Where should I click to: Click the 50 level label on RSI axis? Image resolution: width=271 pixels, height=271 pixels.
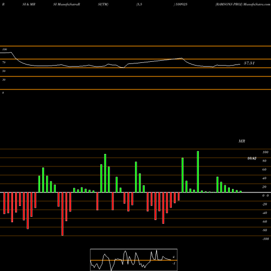click(4, 71)
